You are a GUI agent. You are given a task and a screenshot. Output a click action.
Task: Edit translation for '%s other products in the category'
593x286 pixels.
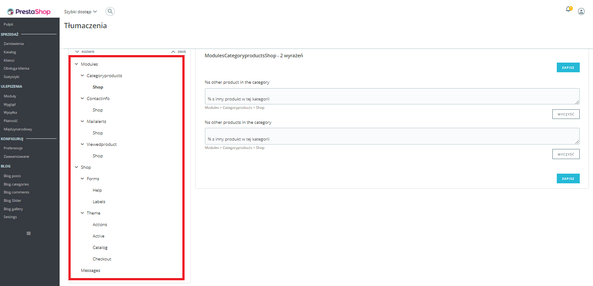pos(392,136)
